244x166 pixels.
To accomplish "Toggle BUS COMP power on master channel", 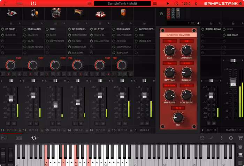I will tap(224, 35).
